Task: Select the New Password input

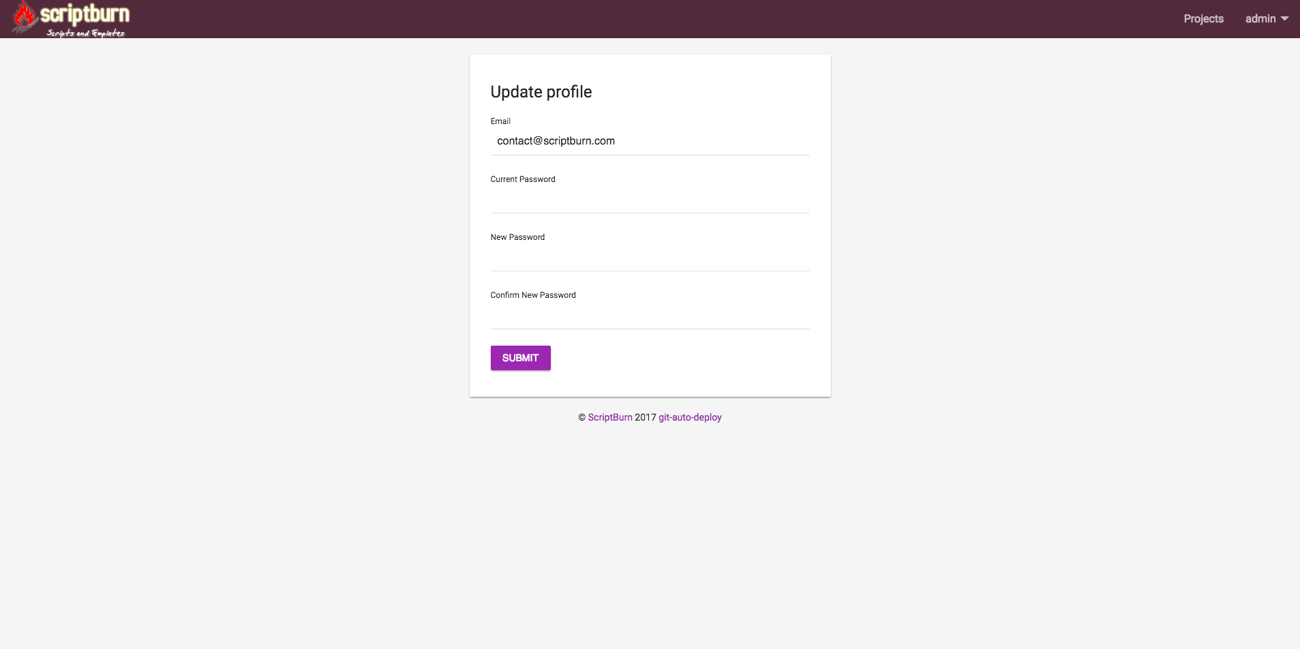Action: (650, 257)
